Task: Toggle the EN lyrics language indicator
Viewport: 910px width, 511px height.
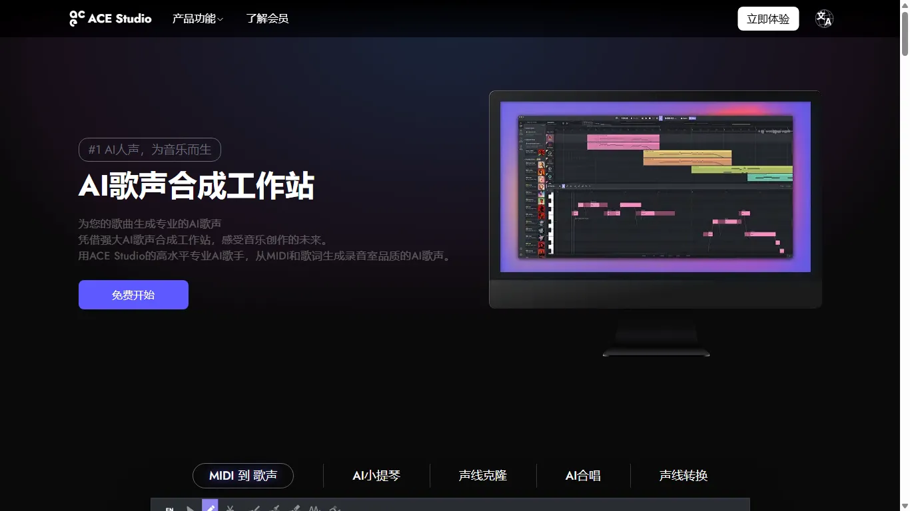Action: pyautogui.click(x=169, y=509)
